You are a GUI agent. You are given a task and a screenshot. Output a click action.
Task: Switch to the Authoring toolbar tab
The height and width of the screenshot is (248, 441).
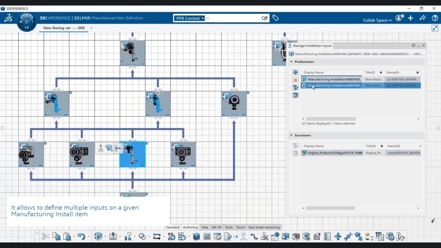190,227
